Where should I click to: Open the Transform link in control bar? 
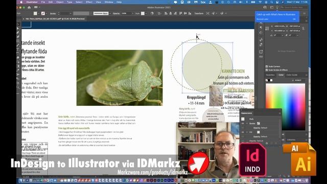(x=199, y=13)
